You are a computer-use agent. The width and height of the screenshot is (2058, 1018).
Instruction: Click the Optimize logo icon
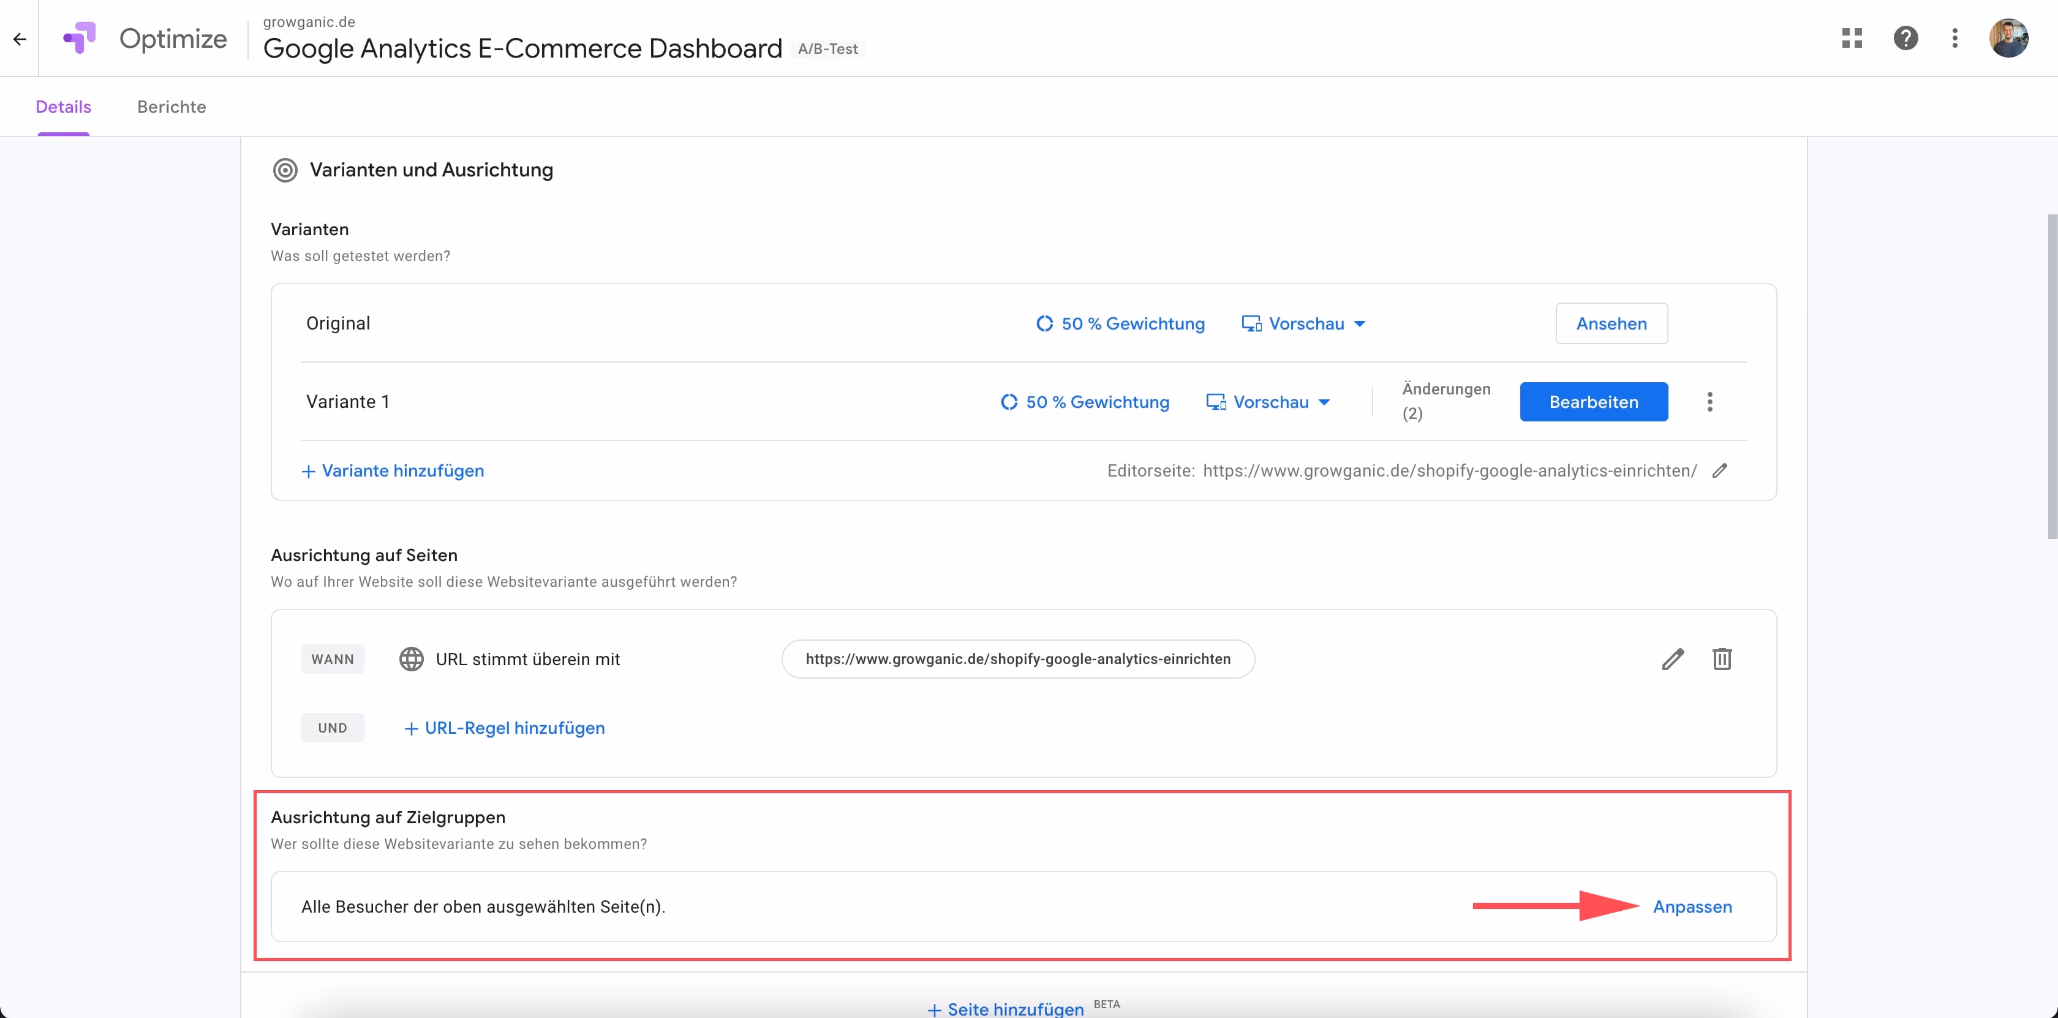pyautogui.click(x=80, y=37)
